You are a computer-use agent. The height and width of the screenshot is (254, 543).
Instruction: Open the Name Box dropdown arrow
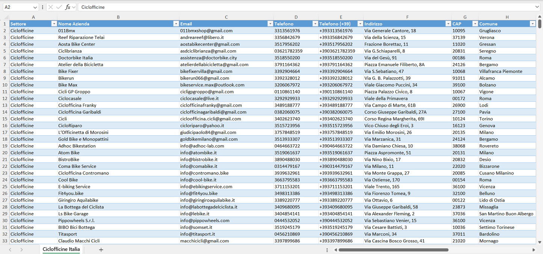coord(35,7)
